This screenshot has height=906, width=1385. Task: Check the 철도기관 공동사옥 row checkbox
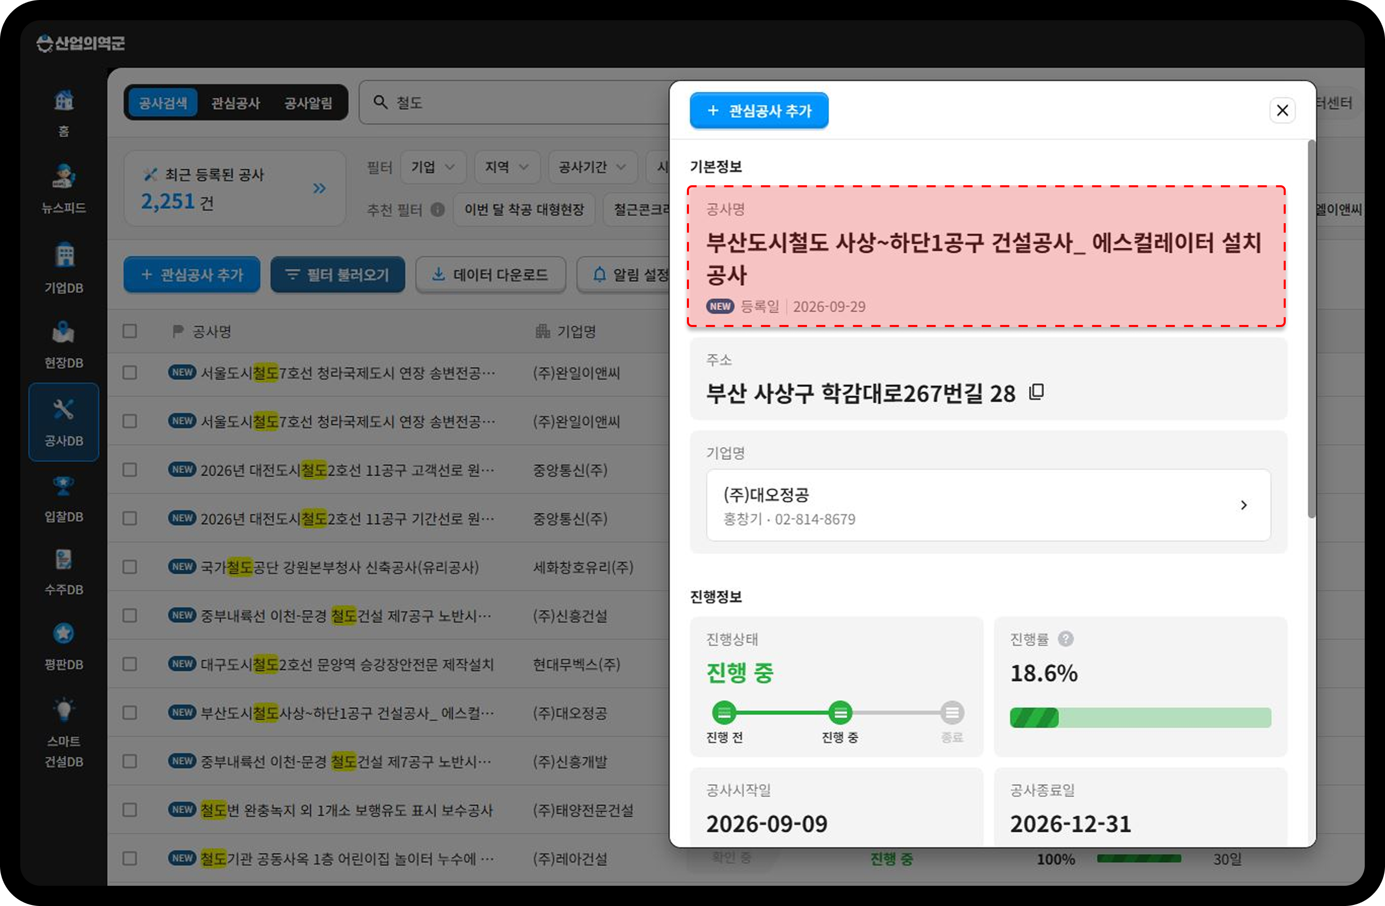[130, 858]
